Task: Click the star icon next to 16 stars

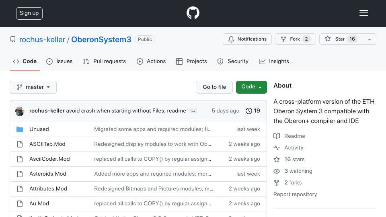Action: tap(277, 159)
